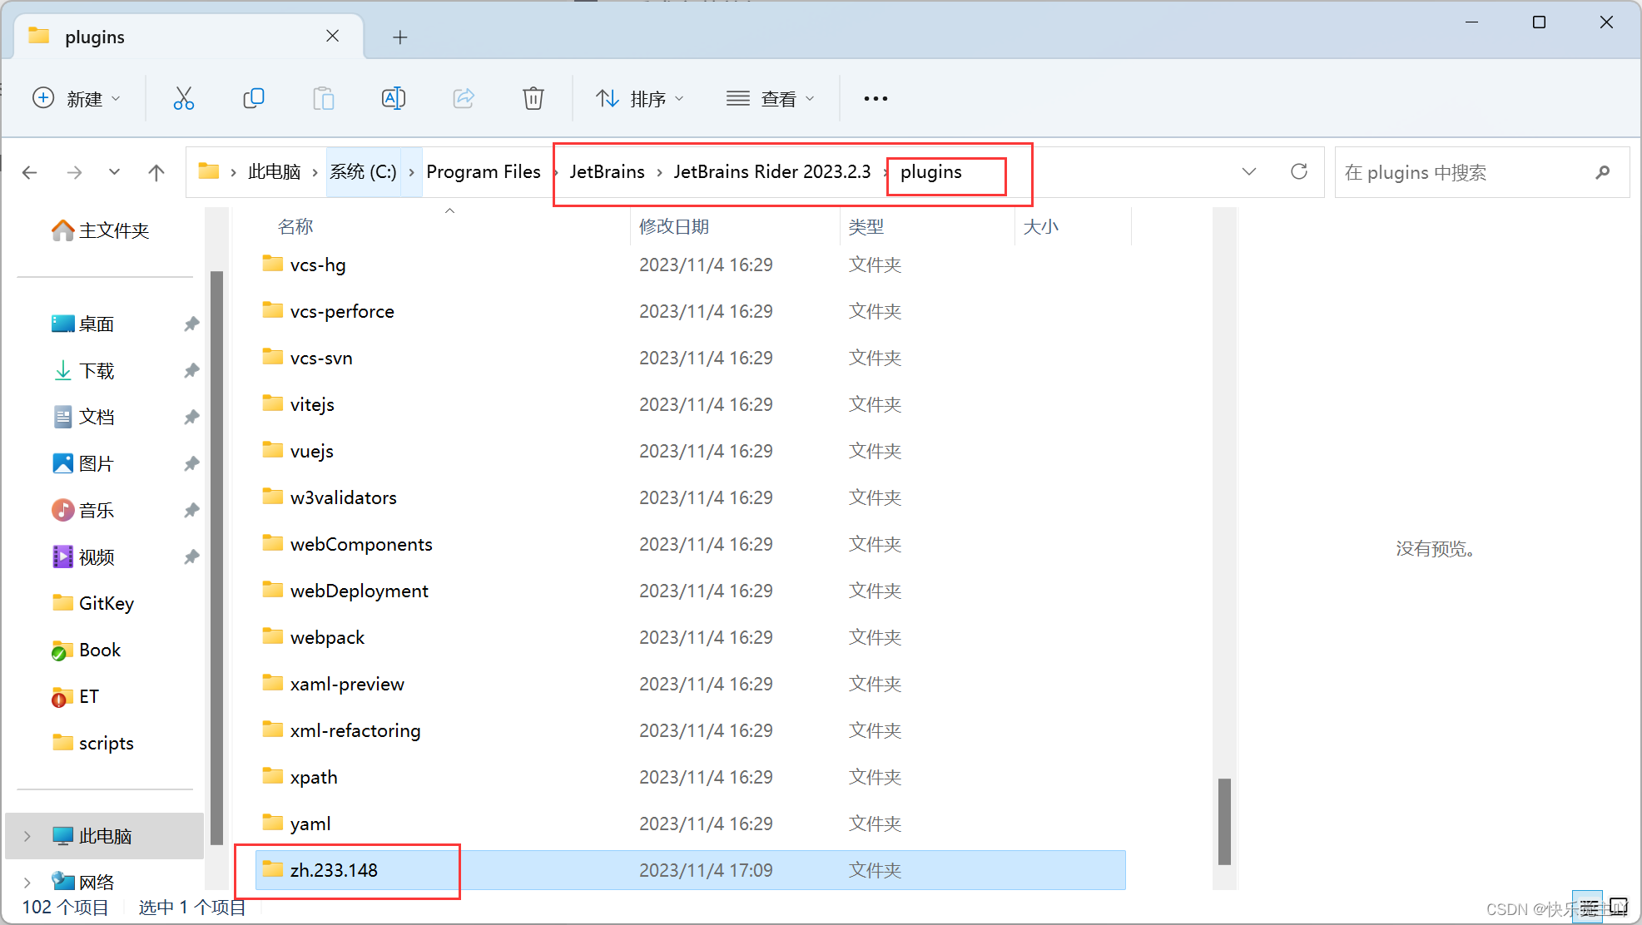1642x925 pixels.
Task: Click the Cut scissors icon
Action: [x=183, y=98]
